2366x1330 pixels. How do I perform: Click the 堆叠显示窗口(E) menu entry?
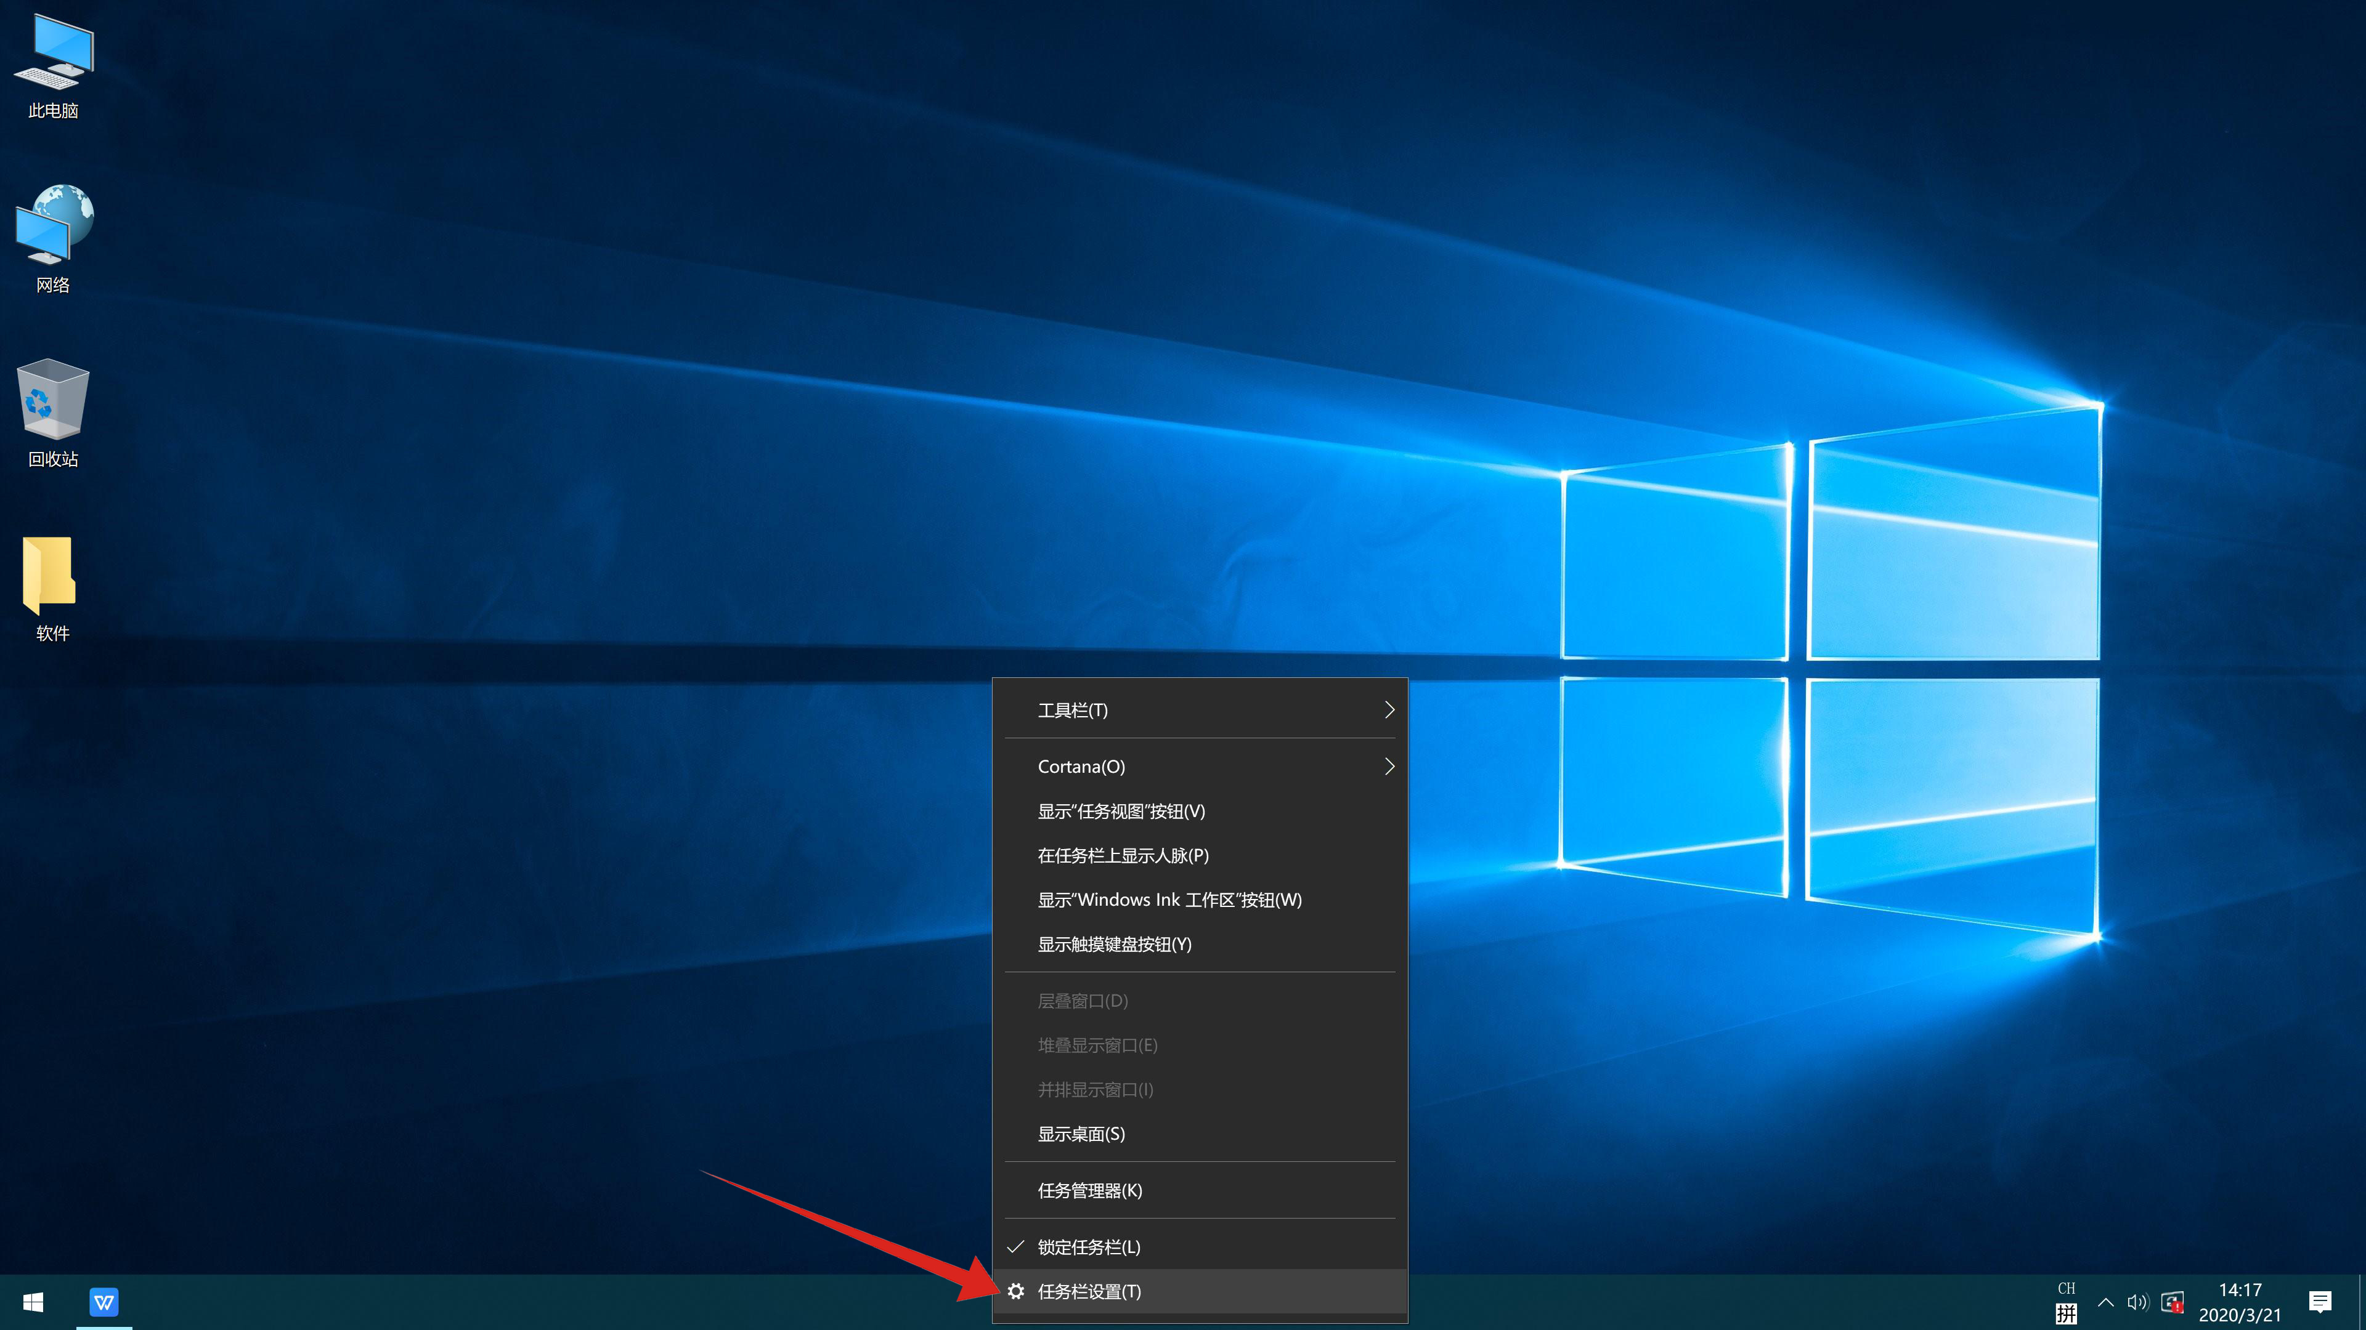coord(1200,1046)
